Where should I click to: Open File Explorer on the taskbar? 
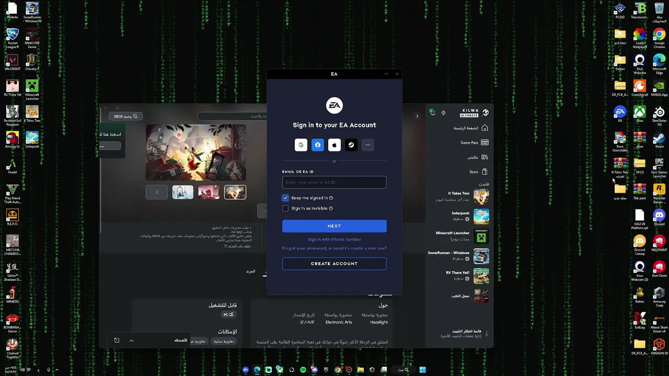pyautogui.click(x=360, y=370)
